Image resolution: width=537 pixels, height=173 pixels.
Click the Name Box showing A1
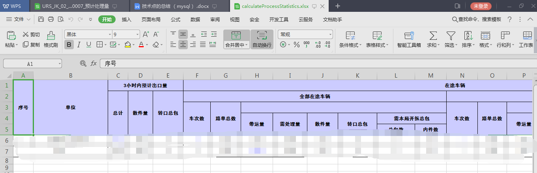pyautogui.click(x=33, y=63)
